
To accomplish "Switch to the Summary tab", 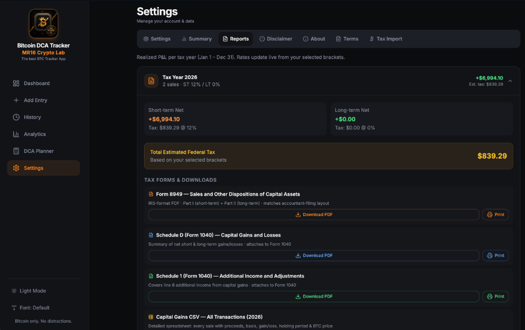I will click(196, 39).
